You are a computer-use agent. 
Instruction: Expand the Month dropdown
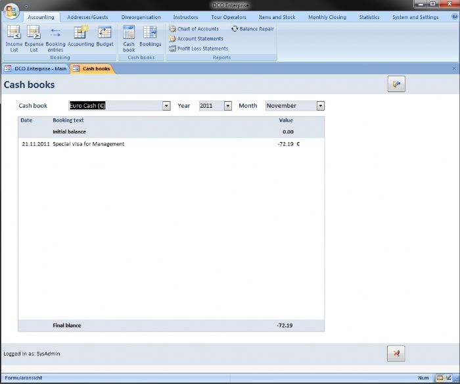coord(320,106)
